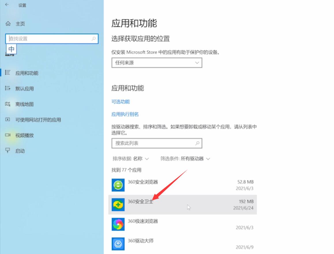The width and height of the screenshot is (334, 254).
Task: Click the 选择获取应用的位置 heading
Action: point(141,39)
